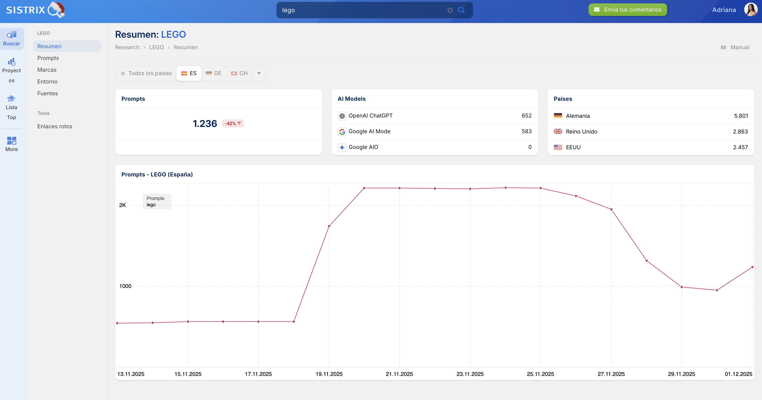Screen dimensions: 762x400
Task: Open the Prompts sidebar menu item
Action: (48, 58)
